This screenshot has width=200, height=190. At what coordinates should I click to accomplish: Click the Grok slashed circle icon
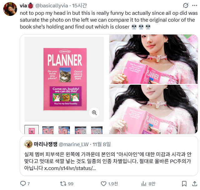tap(186, 6)
